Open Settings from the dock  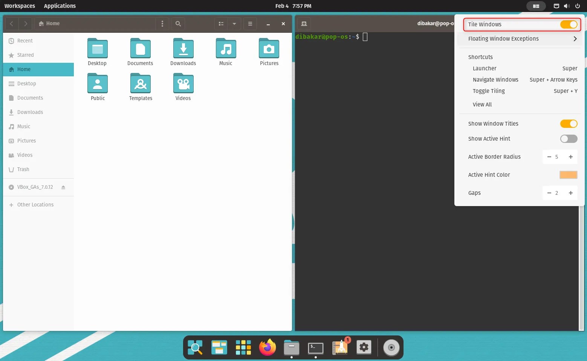pyautogui.click(x=364, y=347)
